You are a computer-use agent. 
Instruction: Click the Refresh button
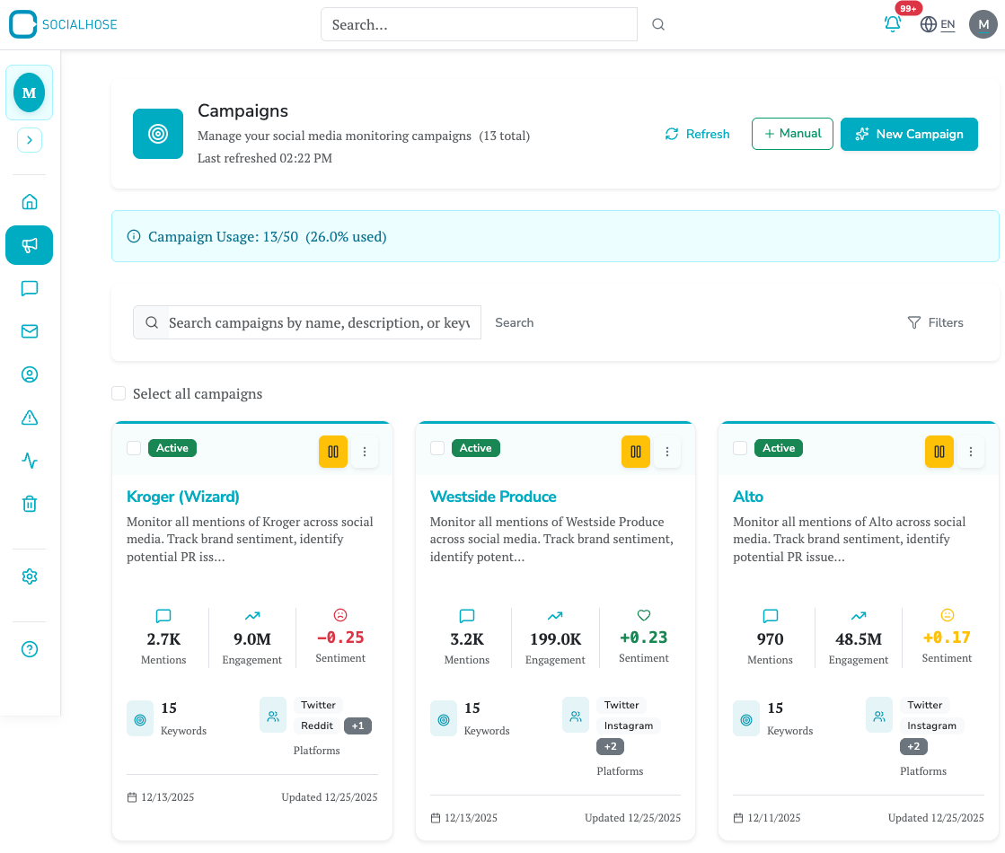[x=697, y=134]
